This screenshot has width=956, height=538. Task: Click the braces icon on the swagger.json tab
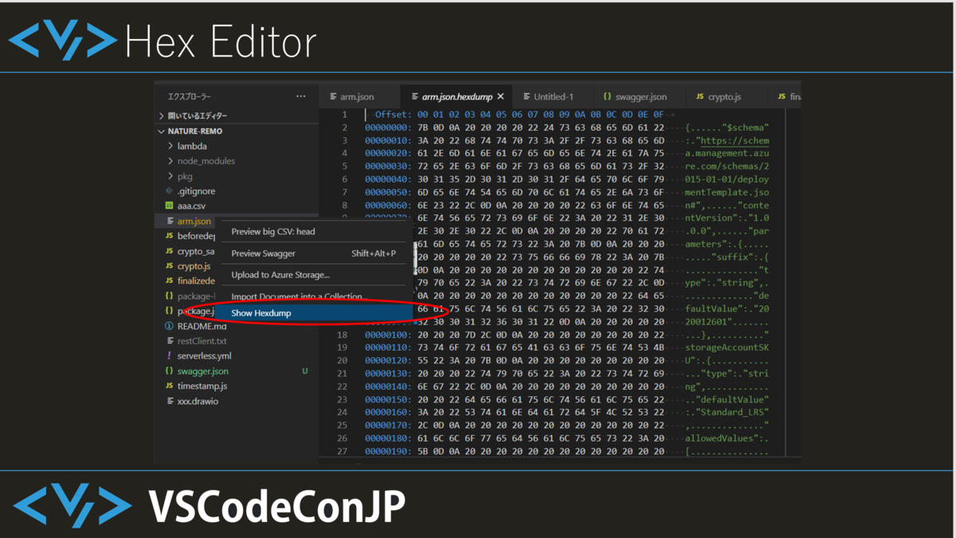(x=607, y=96)
